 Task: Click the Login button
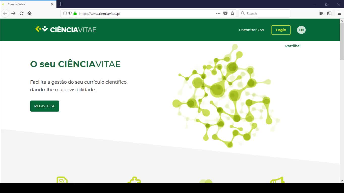(x=281, y=30)
